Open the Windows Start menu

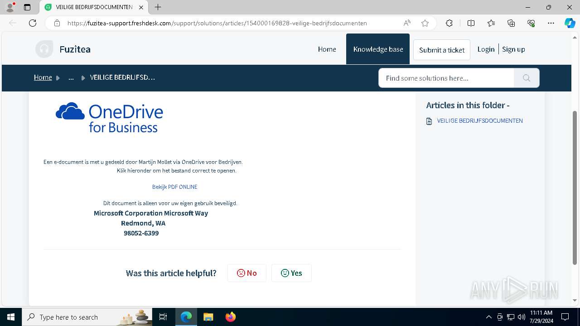coord(11,317)
